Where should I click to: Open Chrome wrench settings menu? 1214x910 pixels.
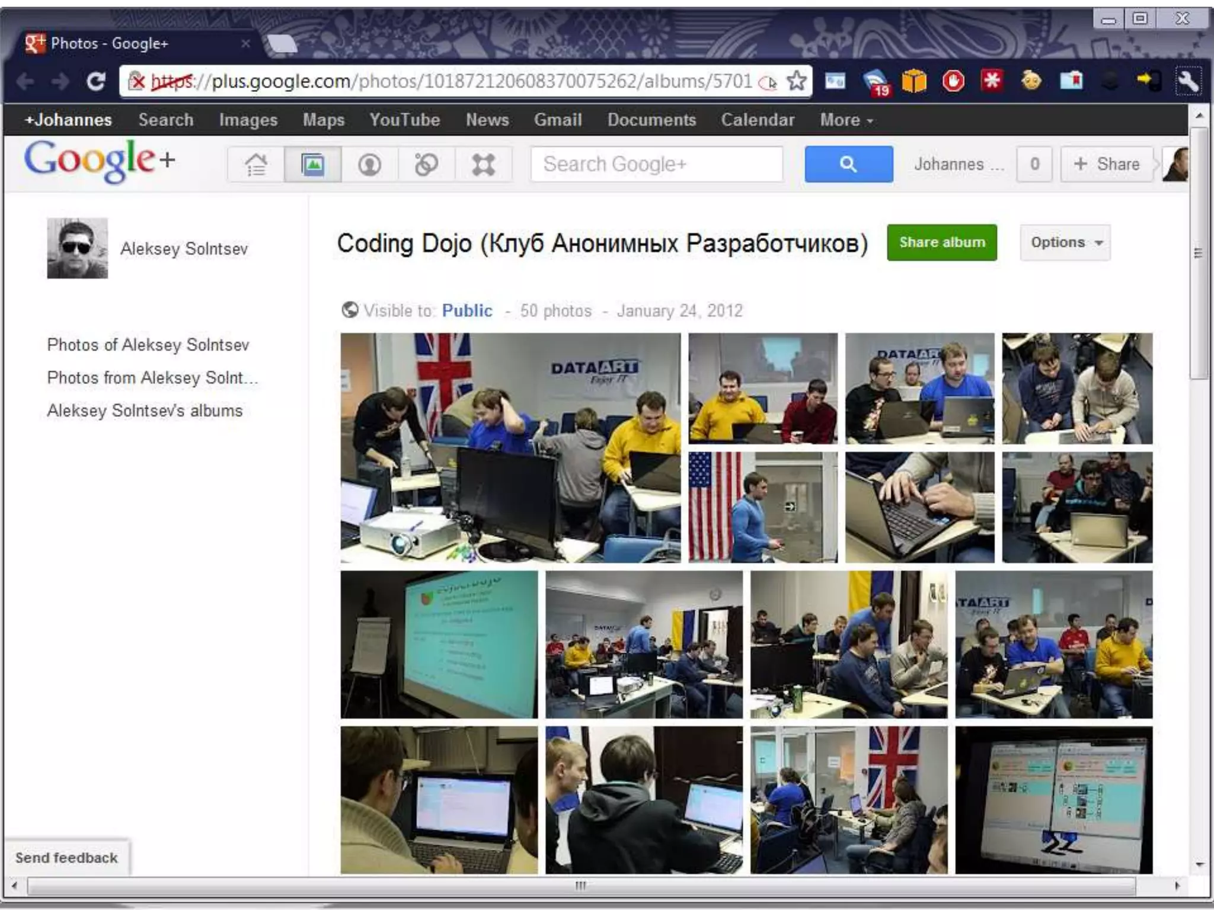point(1188,81)
